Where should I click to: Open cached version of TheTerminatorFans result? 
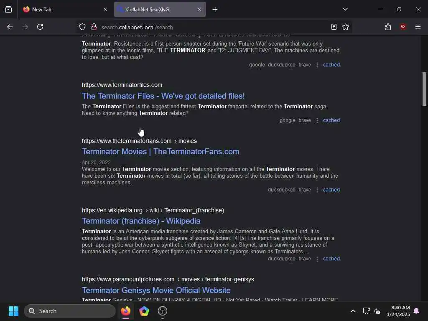(331, 190)
